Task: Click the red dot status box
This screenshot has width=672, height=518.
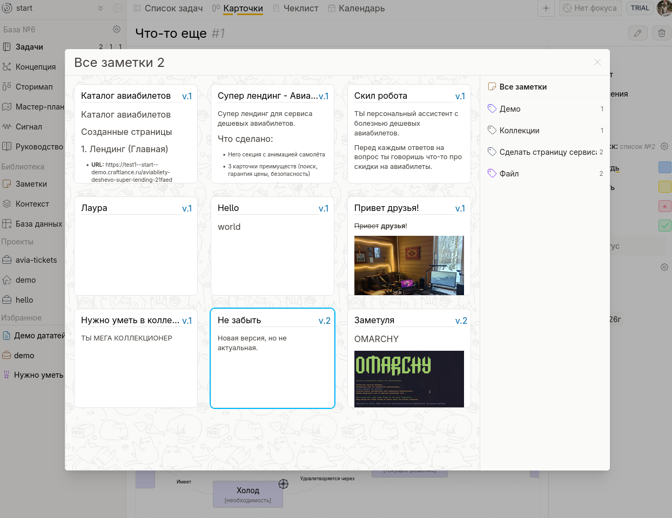Action: [x=664, y=206]
